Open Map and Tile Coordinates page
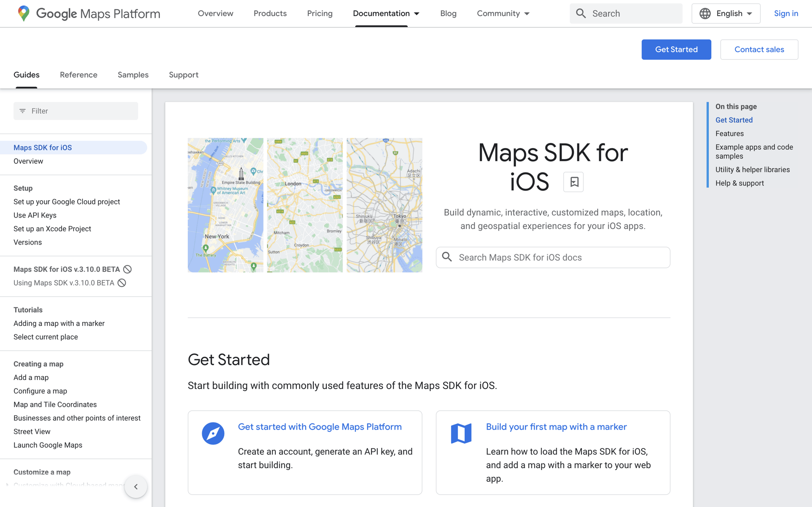This screenshot has height=507, width=812. 55,404
